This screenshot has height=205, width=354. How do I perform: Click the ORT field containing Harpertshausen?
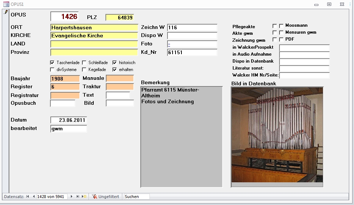[x=94, y=27]
